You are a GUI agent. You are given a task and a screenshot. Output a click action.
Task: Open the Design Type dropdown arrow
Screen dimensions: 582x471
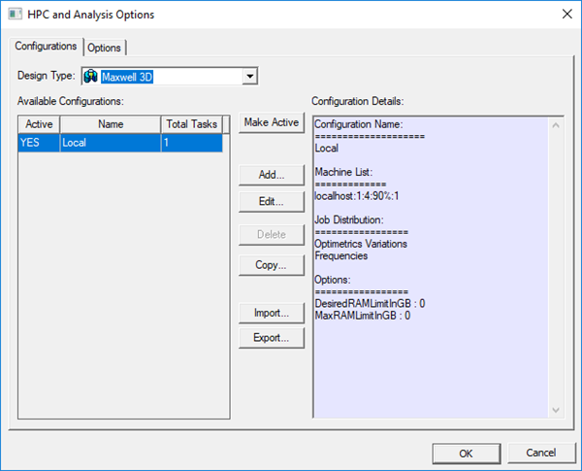pos(250,76)
